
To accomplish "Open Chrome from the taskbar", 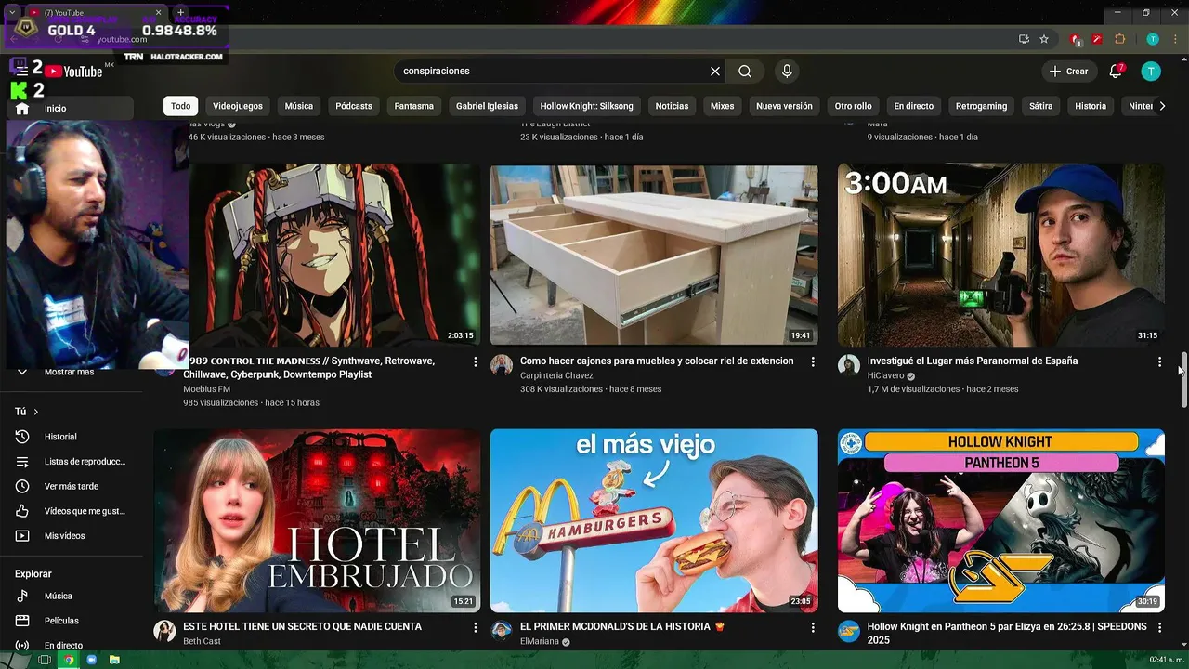I will click(68, 660).
